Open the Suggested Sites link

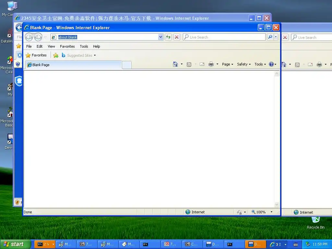coord(78,55)
